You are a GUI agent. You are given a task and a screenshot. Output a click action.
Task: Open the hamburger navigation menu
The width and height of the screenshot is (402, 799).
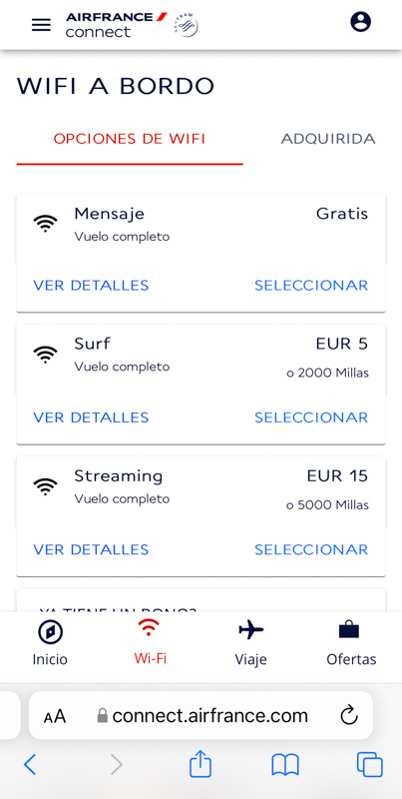pos(41,25)
